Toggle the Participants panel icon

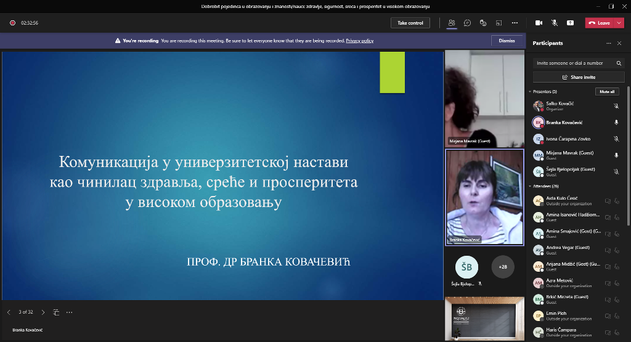click(x=452, y=23)
